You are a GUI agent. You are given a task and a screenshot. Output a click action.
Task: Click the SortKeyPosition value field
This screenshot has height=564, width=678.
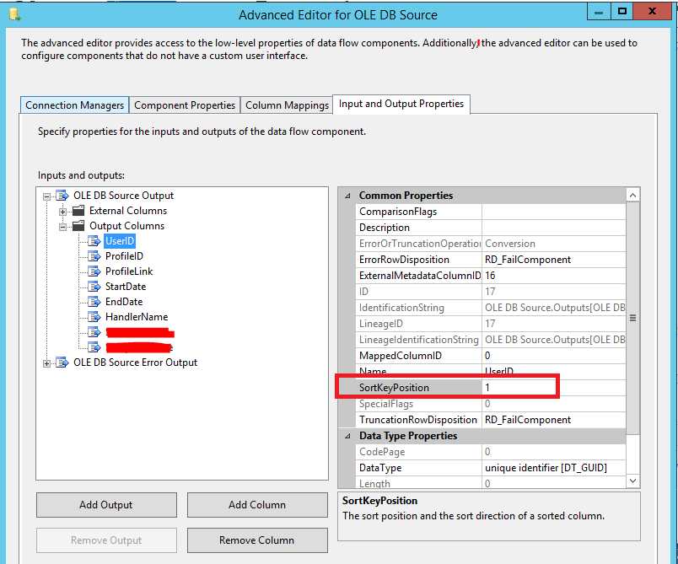click(x=554, y=388)
